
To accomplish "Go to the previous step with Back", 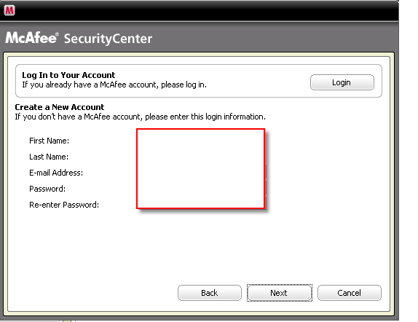I will (210, 293).
